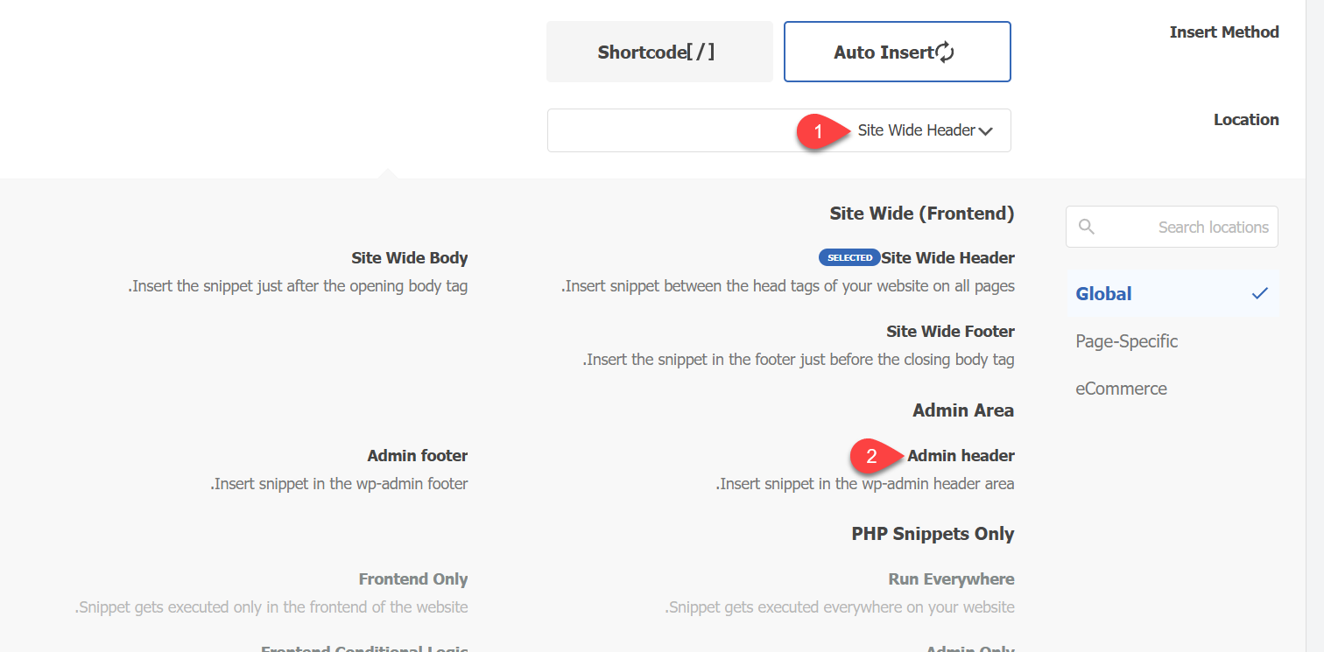Switch to the Page-Specific category
This screenshot has height=652, width=1324.
pos(1126,341)
